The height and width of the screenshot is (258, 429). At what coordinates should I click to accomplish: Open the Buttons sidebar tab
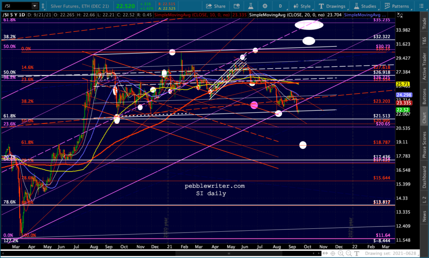coord(424,96)
